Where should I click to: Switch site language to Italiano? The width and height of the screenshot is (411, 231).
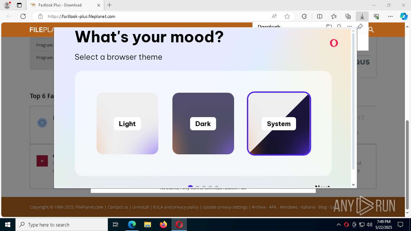pyautogui.click(x=308, y=207)
